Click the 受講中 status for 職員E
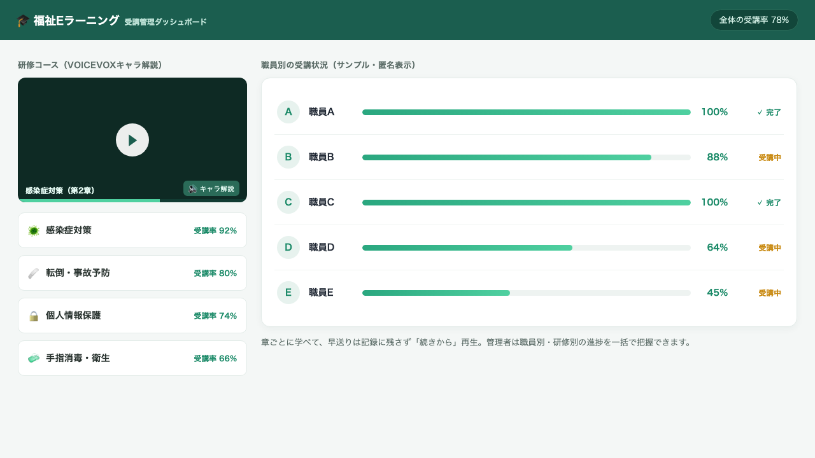This screenshot has width=815, height=458. (770, 293)
